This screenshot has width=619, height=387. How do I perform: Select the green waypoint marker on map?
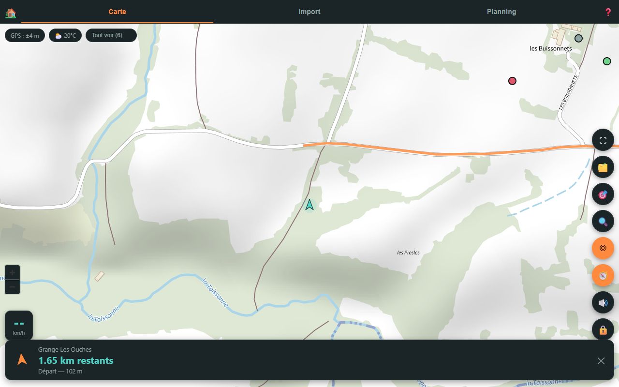pyautogui.click(x=607, y=61)
